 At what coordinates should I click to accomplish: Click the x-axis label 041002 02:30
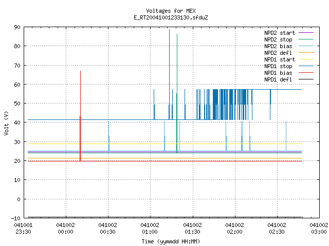pos(277,229)
